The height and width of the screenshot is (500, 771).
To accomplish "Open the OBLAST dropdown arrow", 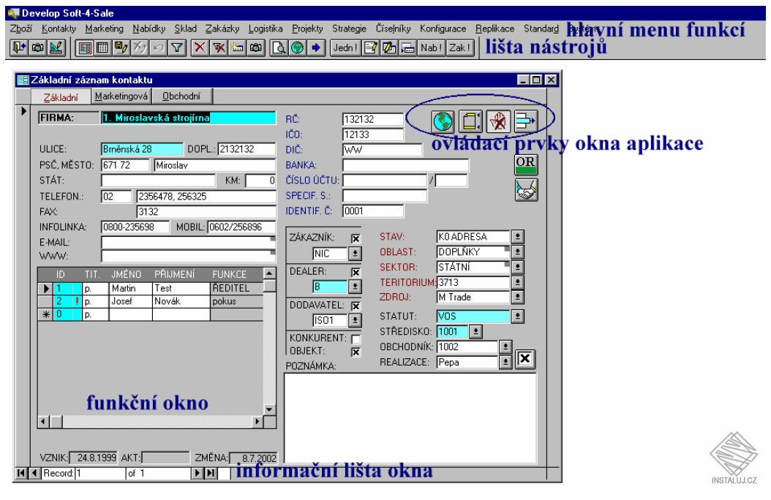I will coord(517,252).
